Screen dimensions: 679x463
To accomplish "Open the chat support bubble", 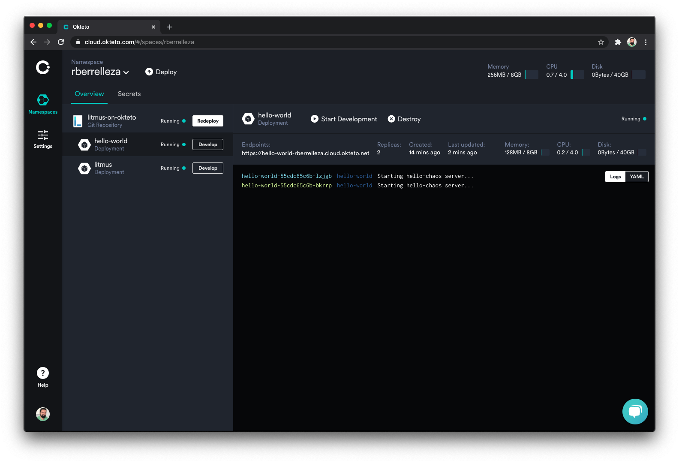I will (x=635, y=412).
